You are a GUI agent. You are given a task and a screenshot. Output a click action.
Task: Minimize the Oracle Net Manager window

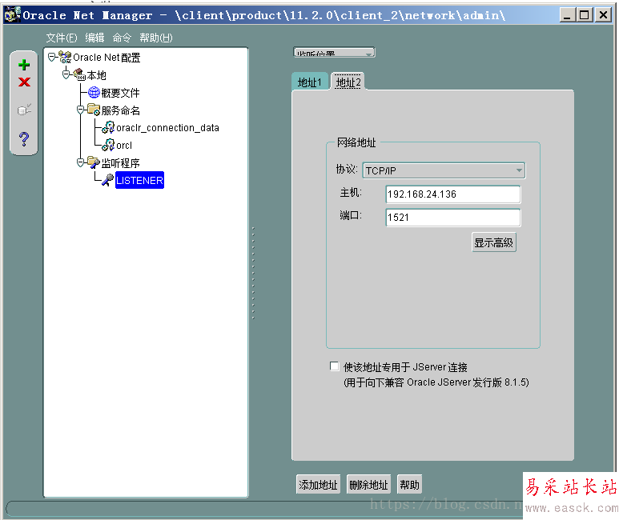tap(567, 15)
